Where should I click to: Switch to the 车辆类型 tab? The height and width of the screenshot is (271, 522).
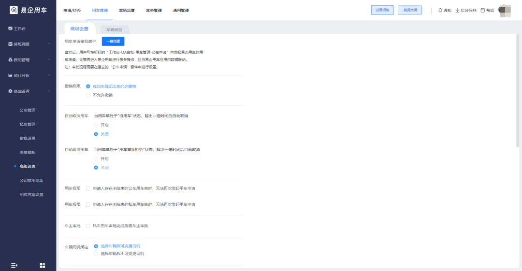point(114,29)
